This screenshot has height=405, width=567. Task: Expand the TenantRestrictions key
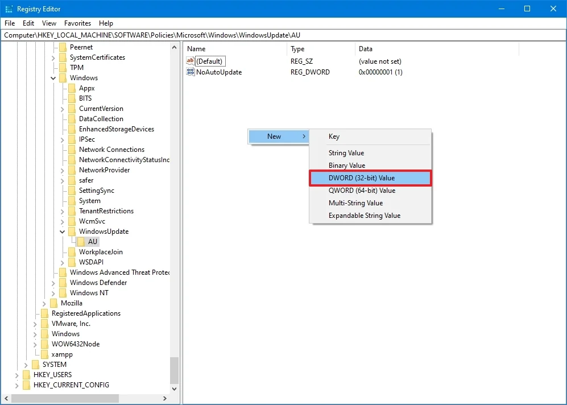[62, 211]
